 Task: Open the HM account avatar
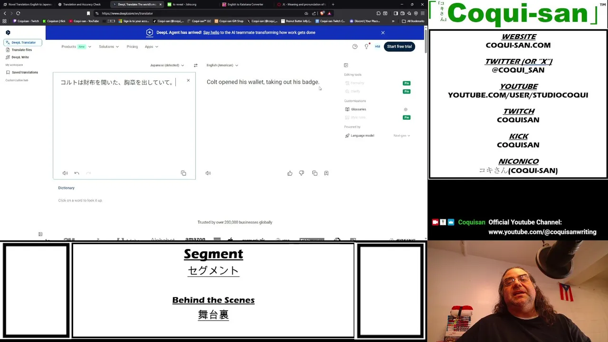(377, 47)
